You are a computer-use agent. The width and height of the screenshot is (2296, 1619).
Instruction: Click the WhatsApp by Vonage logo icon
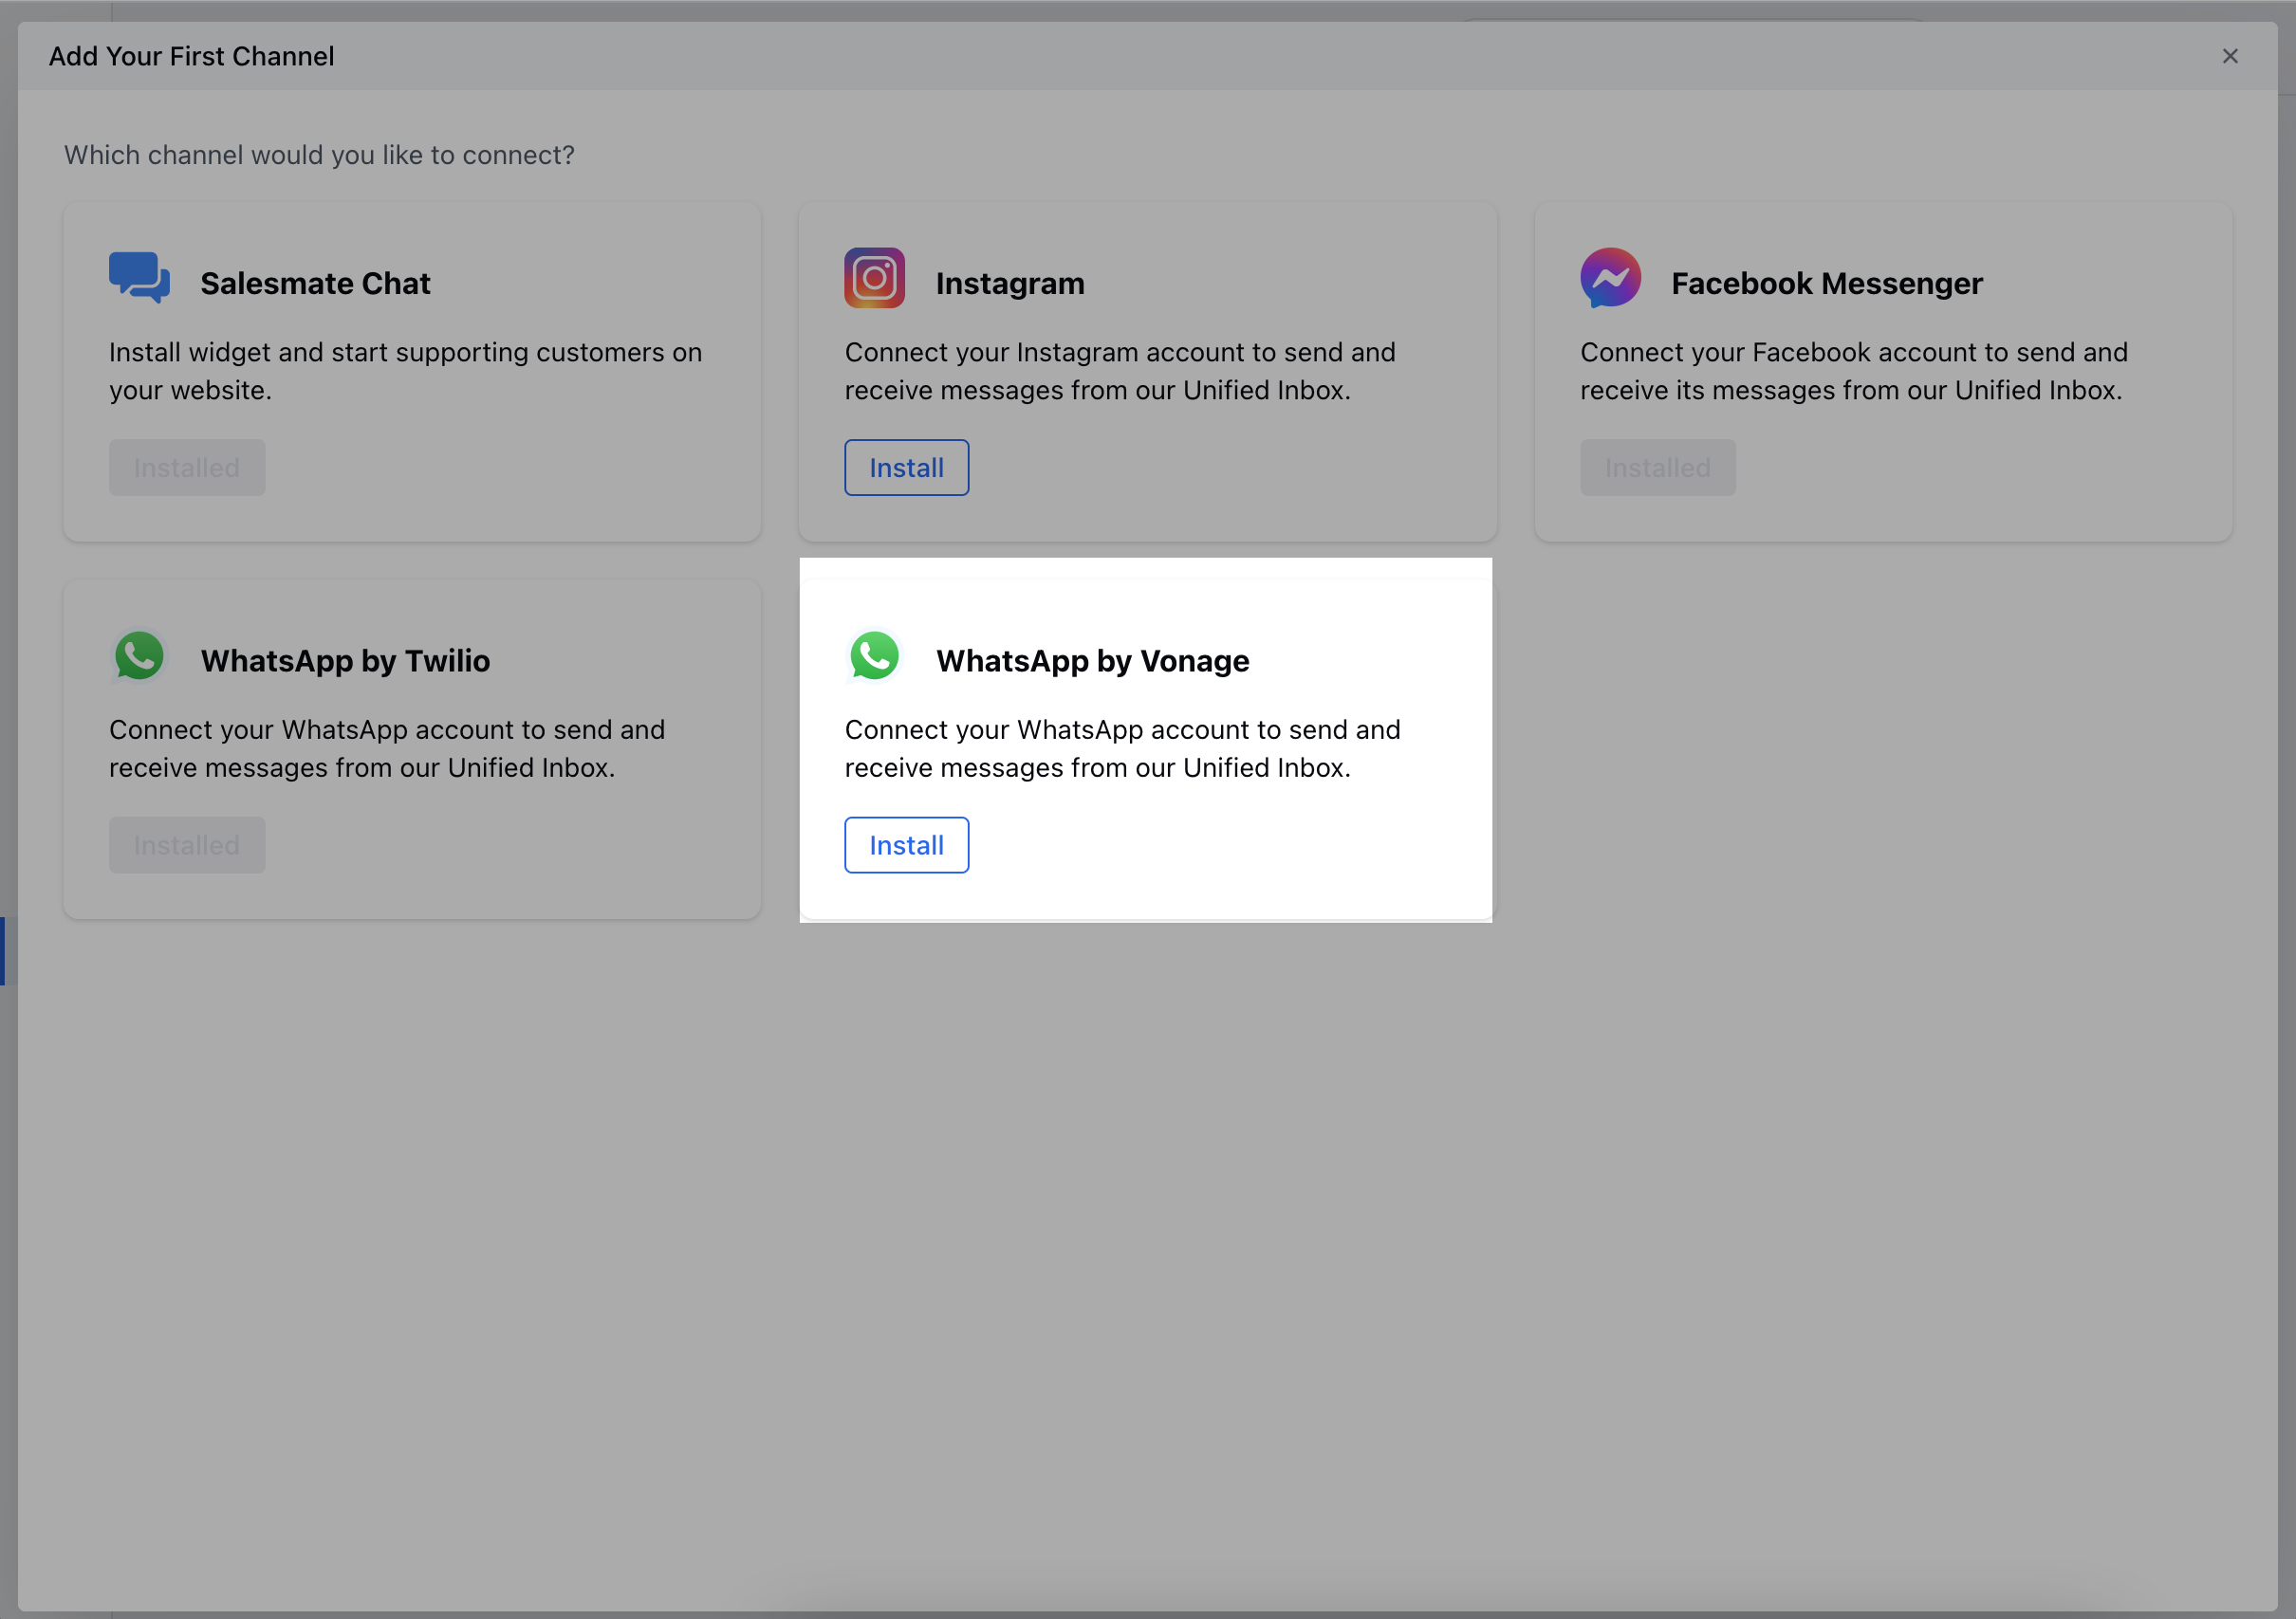point(874,655)
